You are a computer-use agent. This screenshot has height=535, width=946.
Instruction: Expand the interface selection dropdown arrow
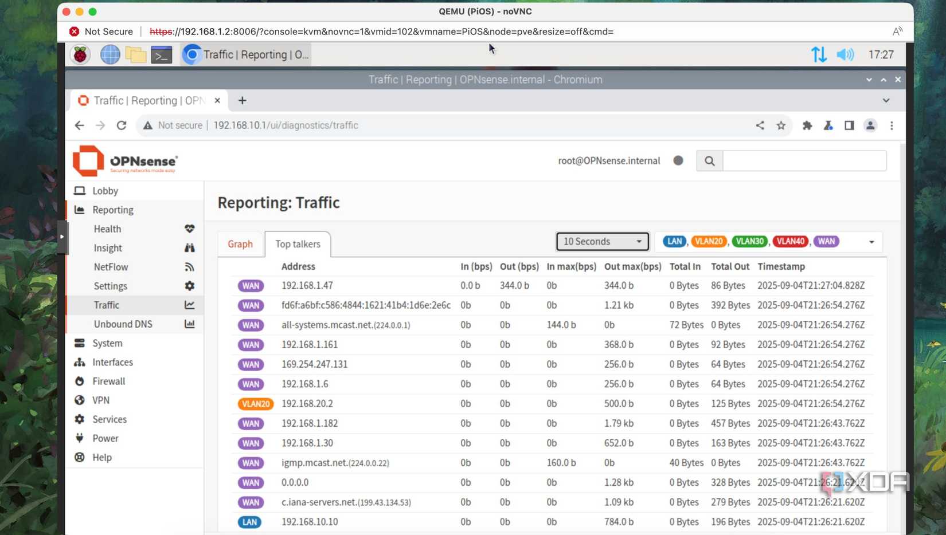tap(871, 242)
